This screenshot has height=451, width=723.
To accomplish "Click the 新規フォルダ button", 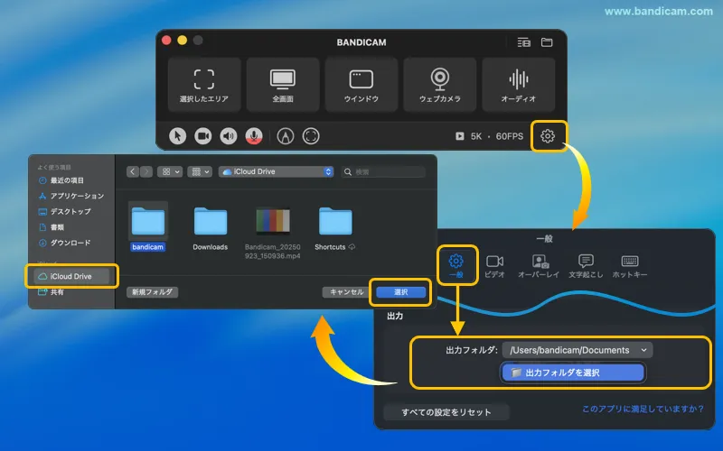I will pyautogui.click(x=152, y=291).
